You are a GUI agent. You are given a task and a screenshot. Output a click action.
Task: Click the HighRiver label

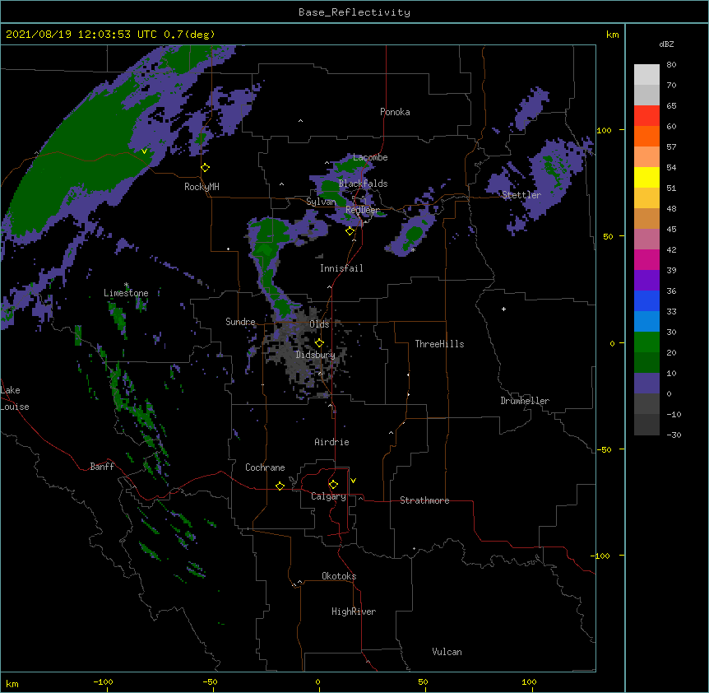(x=354, y=612)
